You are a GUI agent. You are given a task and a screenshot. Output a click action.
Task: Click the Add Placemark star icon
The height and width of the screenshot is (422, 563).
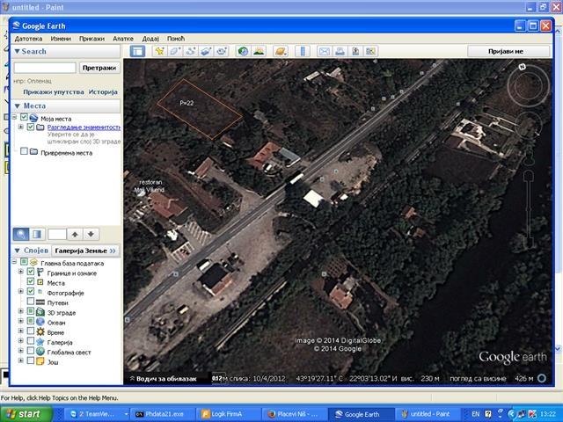click(x=159, y=51)
